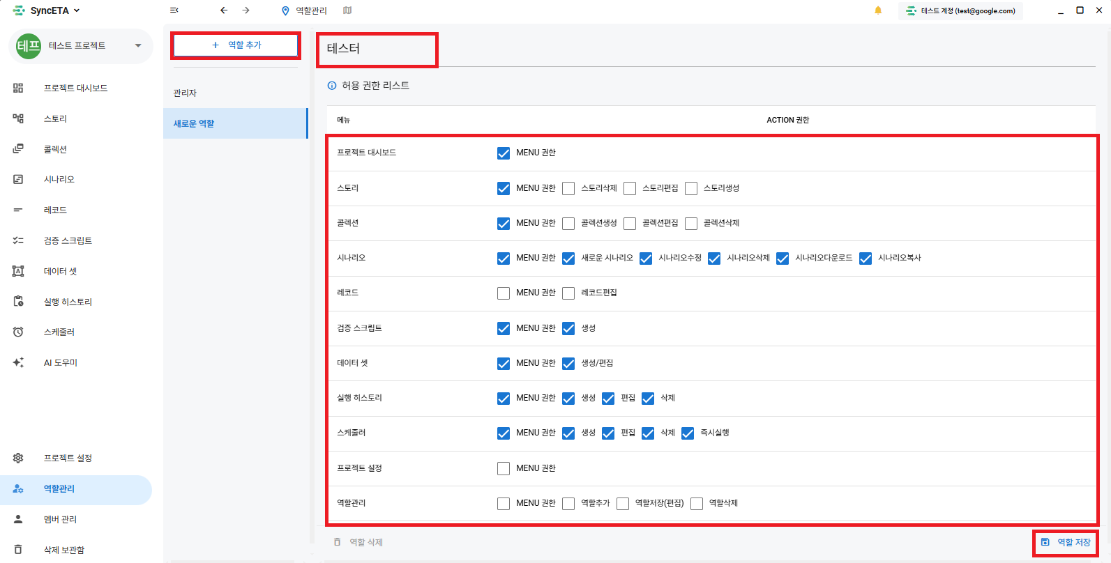The height and width of the screenshot is (563, 1111).
Task: Open the guide book icon beside 역할관리
Action: click(x=347, y=10)
